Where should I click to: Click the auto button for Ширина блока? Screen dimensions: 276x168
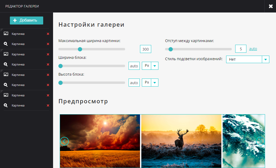[x=134, y=65]
